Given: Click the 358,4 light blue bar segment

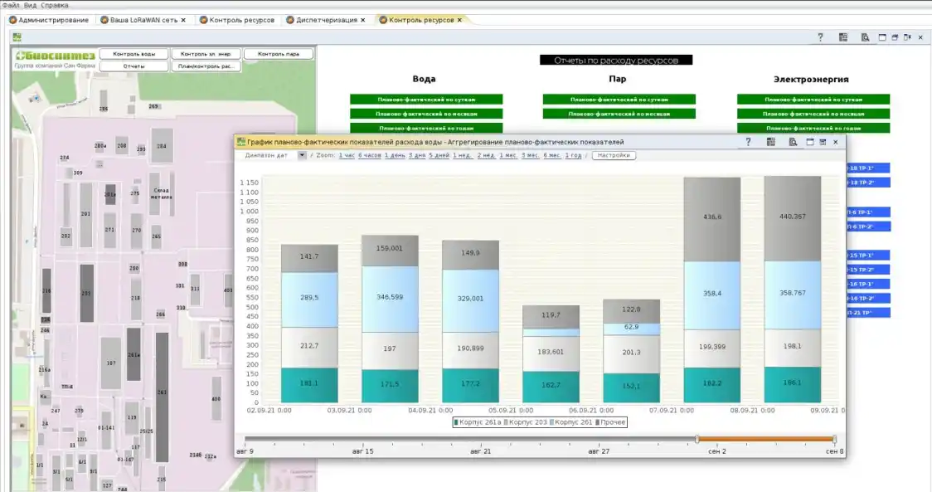Looking at the screenshot, I should click(x=711, y=295).
